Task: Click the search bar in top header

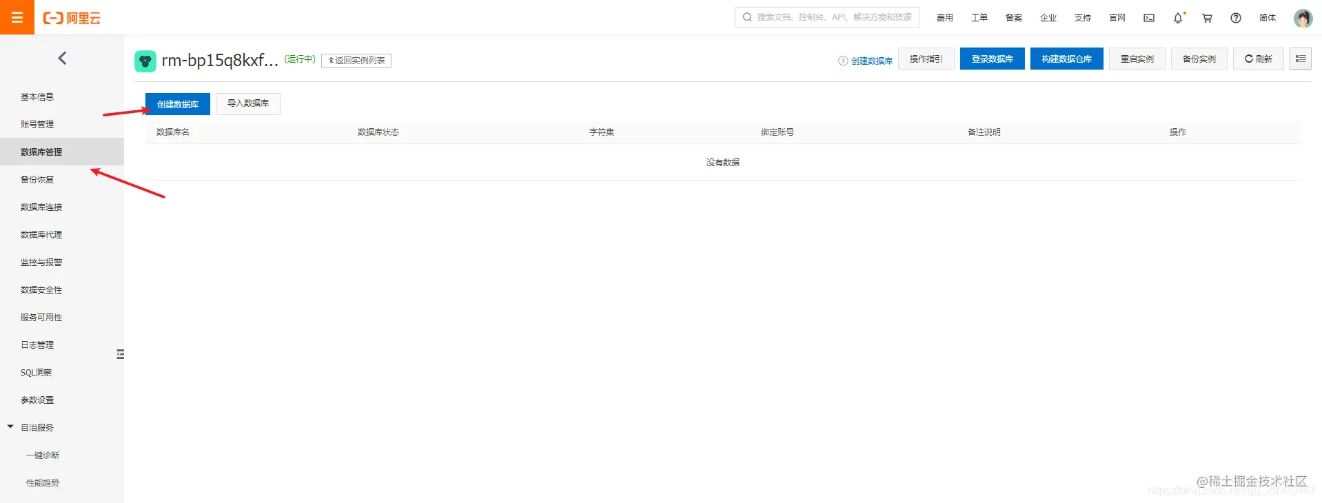Action: [827, 17]
